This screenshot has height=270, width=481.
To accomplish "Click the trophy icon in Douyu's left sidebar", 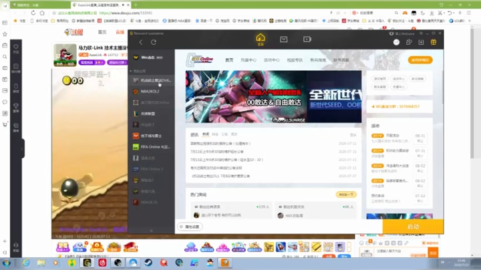I will [x=16, y=106].
